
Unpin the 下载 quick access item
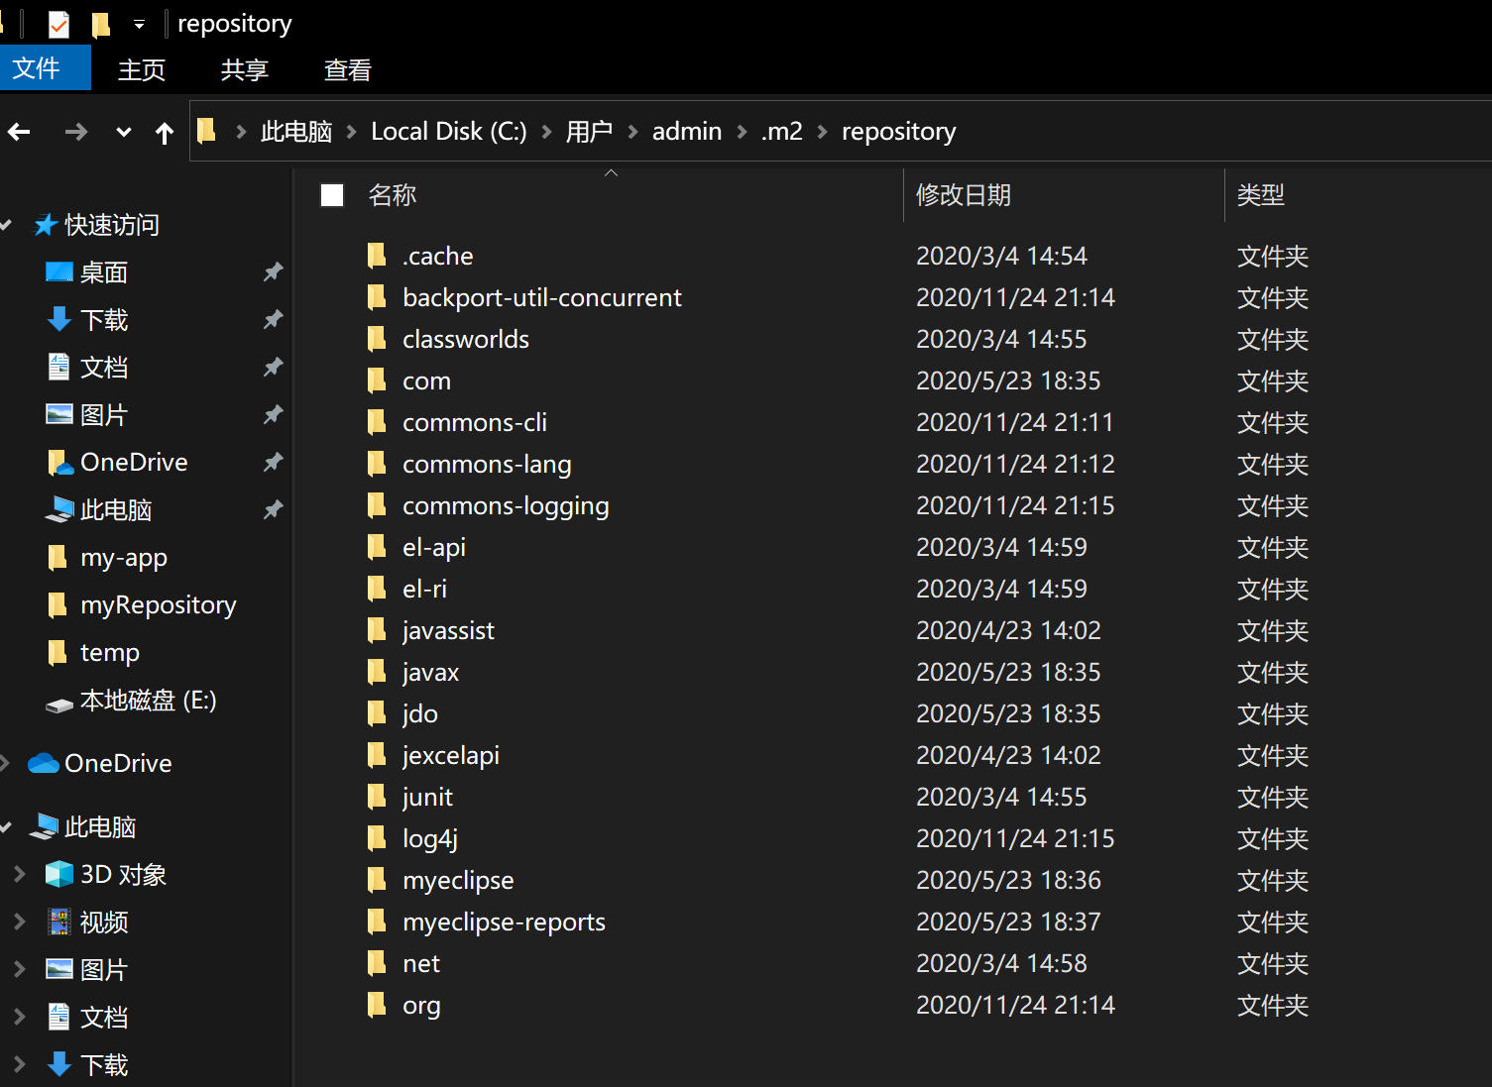pos(273,320)
